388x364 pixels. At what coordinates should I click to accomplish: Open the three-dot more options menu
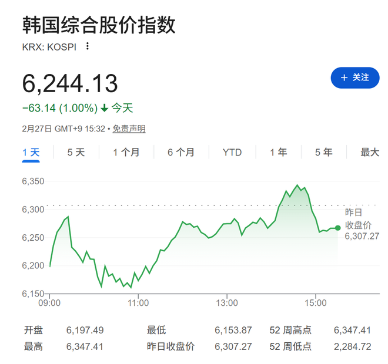(x=88, y=46)
